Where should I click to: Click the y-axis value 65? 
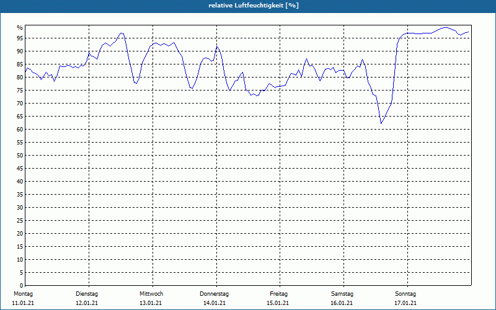click(20, 117)
